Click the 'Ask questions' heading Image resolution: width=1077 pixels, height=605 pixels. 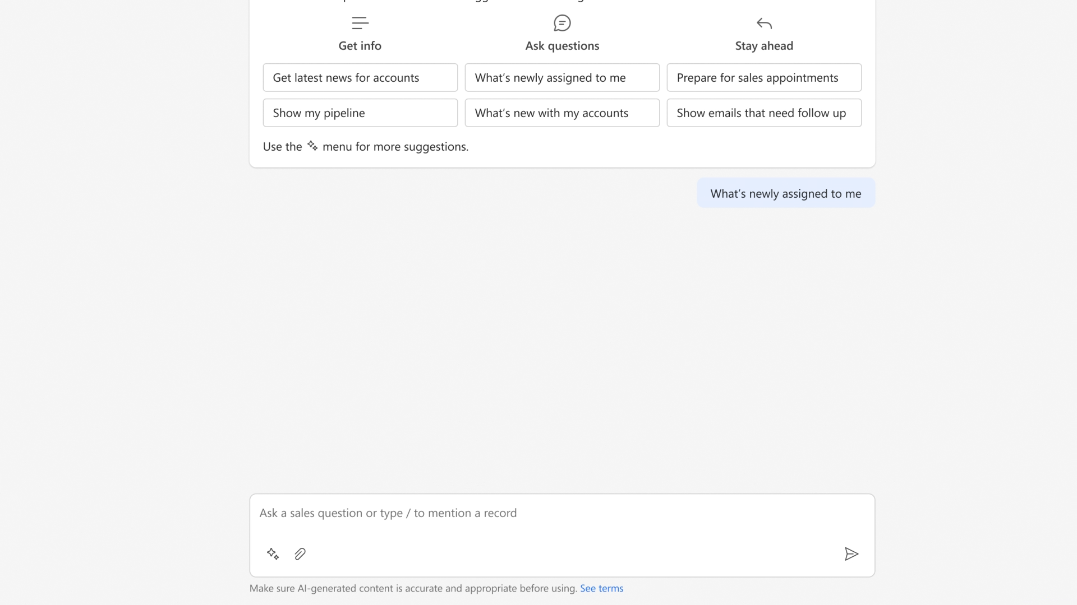point(562,46)
